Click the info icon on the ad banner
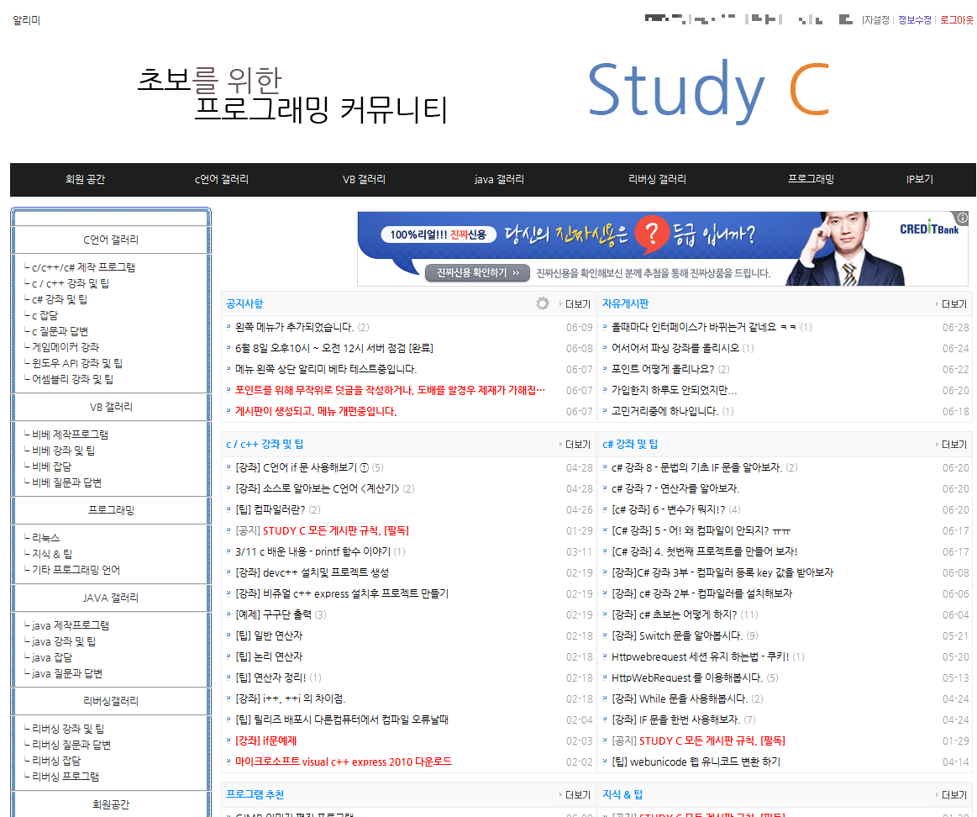 coord(963,217)
